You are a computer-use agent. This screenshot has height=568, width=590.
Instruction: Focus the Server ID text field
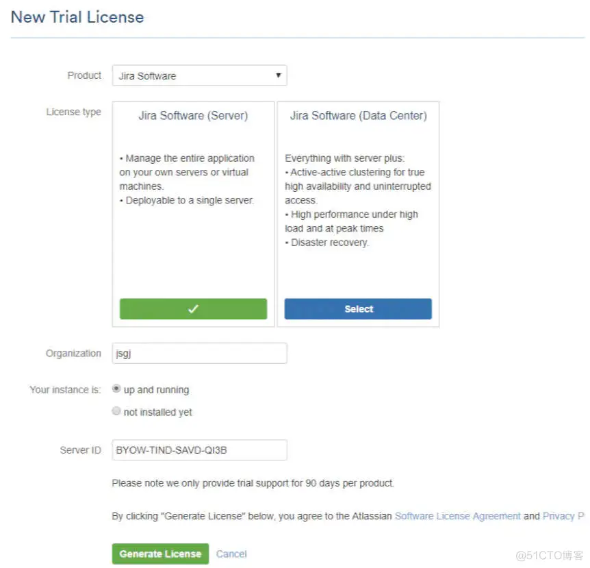coord(199,450)
